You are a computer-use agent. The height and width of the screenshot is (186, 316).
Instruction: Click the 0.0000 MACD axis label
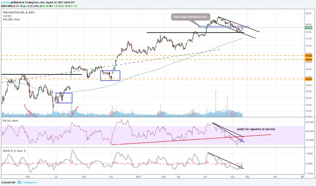pos(310,163)
